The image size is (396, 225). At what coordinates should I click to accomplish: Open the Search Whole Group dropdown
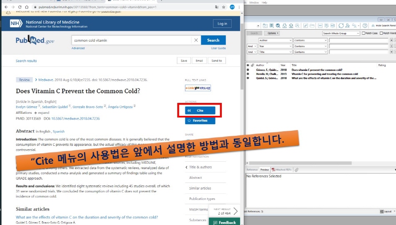click(x=341, y=33)
